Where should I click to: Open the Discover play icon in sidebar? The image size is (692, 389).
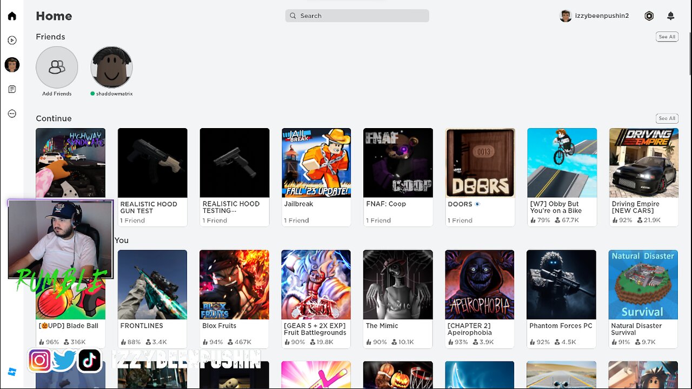click(x=12, y=40)
